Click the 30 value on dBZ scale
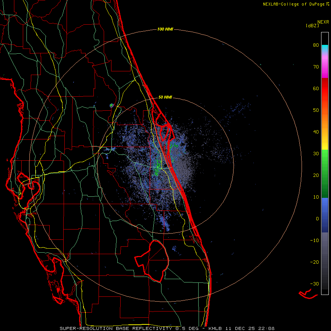 coord(316,154)
